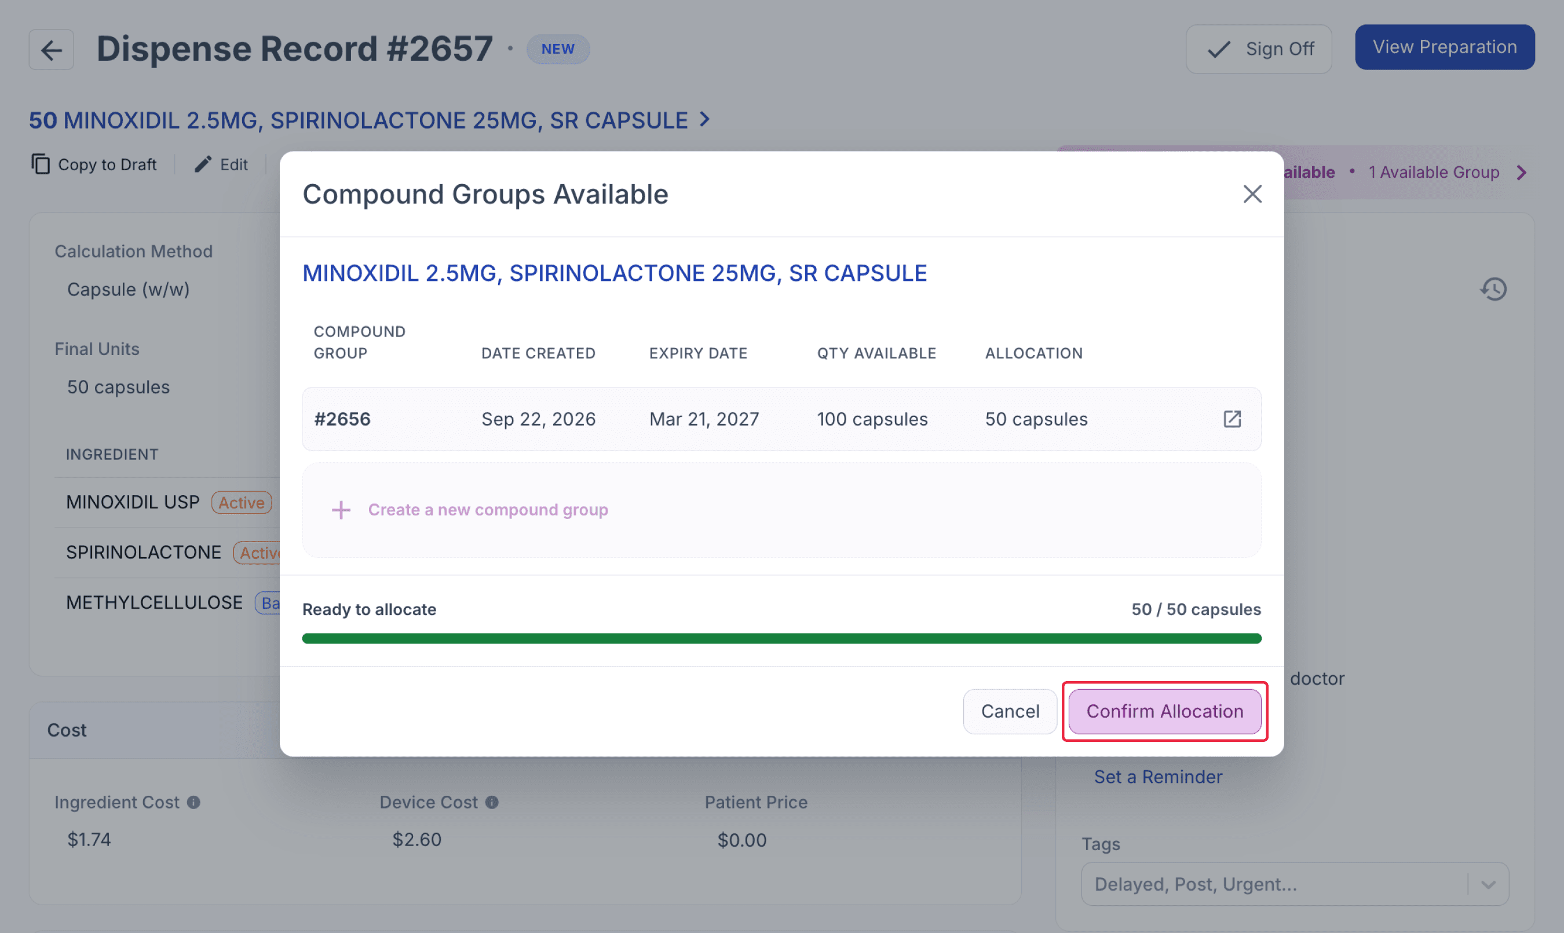1564x933 pixels.
Task: Click the Active badge next to MINOXIDIL USP
Action: [x=242, y=503]
